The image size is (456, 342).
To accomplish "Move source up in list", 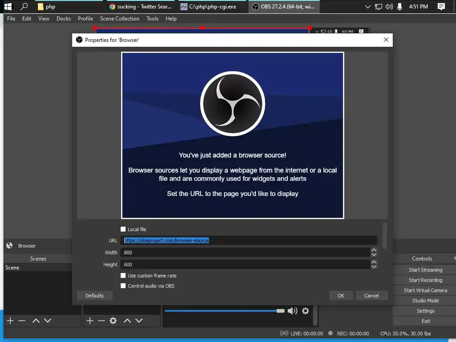I will [x=127, y=321].
